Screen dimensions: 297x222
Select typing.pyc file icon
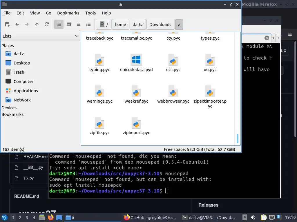tap(99, 60)
